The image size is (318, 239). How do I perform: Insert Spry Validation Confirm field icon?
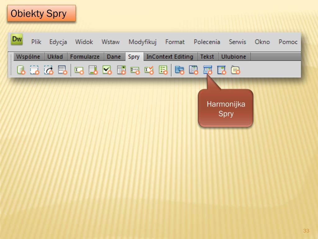[149, 70]
